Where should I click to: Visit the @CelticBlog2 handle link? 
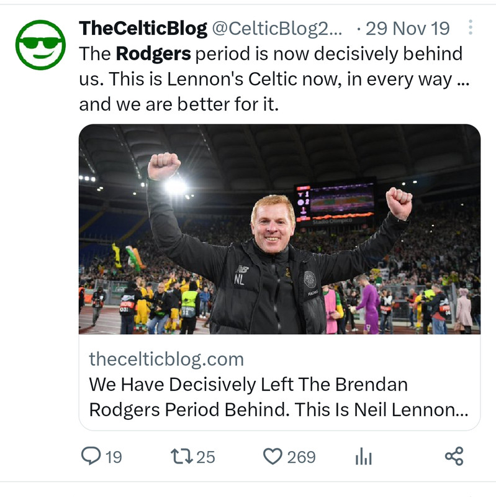coord(277,29)
